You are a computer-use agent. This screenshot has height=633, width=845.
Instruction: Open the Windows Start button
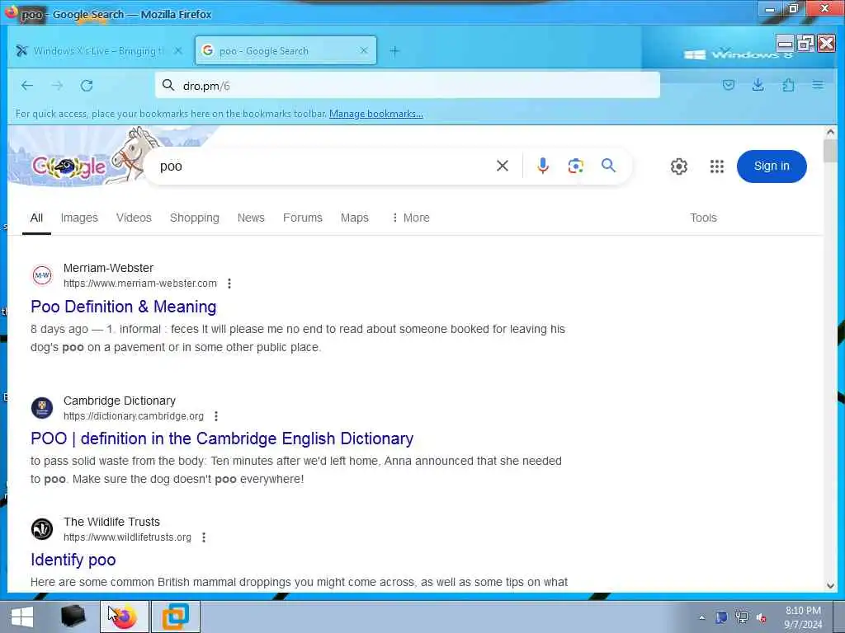pyautogui.click(x=22, y=617)
